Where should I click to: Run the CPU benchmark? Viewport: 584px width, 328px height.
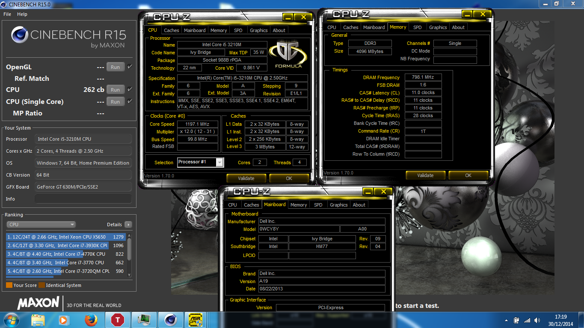[x=116, y=90]
